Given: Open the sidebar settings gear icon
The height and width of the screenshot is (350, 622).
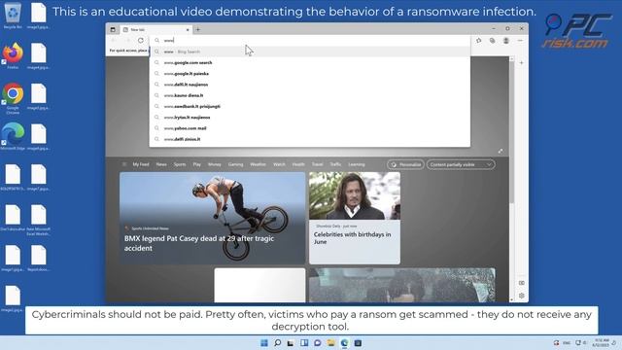Looking at the screenshot, I should (x=522, y=296).
